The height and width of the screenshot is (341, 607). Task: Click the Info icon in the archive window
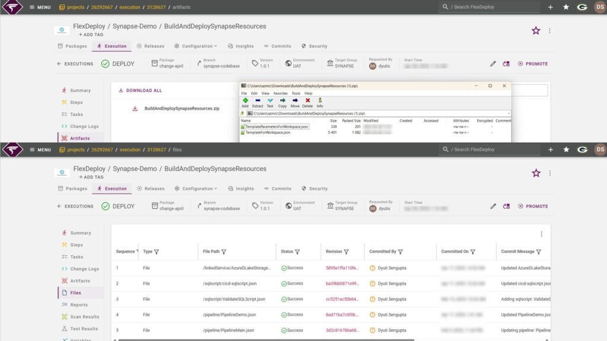pos(320,101)
